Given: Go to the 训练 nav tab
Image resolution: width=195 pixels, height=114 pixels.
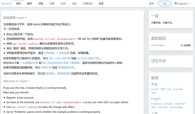Looking at the screenshot, I should [41, 4].
